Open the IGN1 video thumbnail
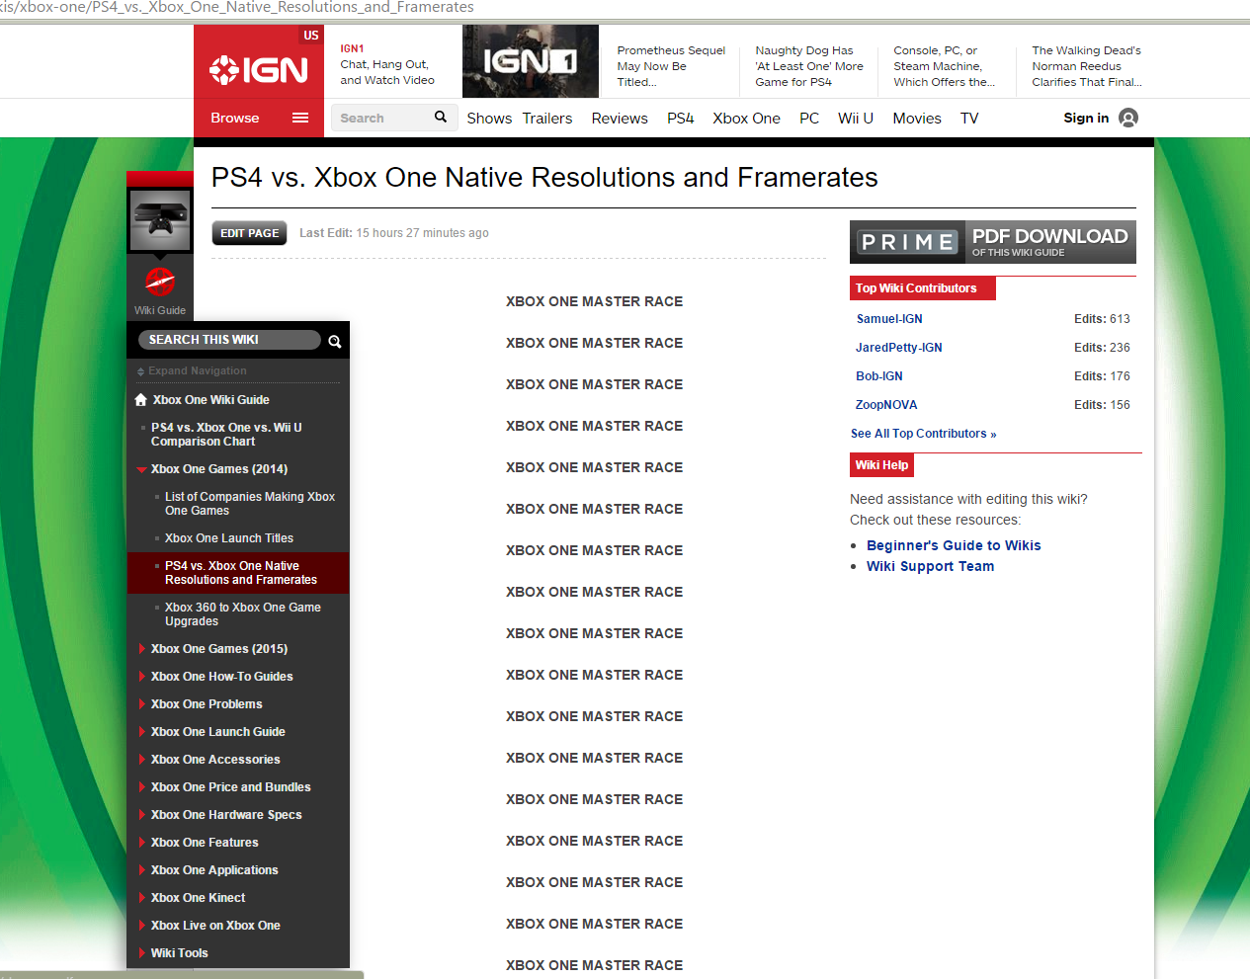This screenshot has height=979, width=1250. pyautogui.click(x=531, y=61)
